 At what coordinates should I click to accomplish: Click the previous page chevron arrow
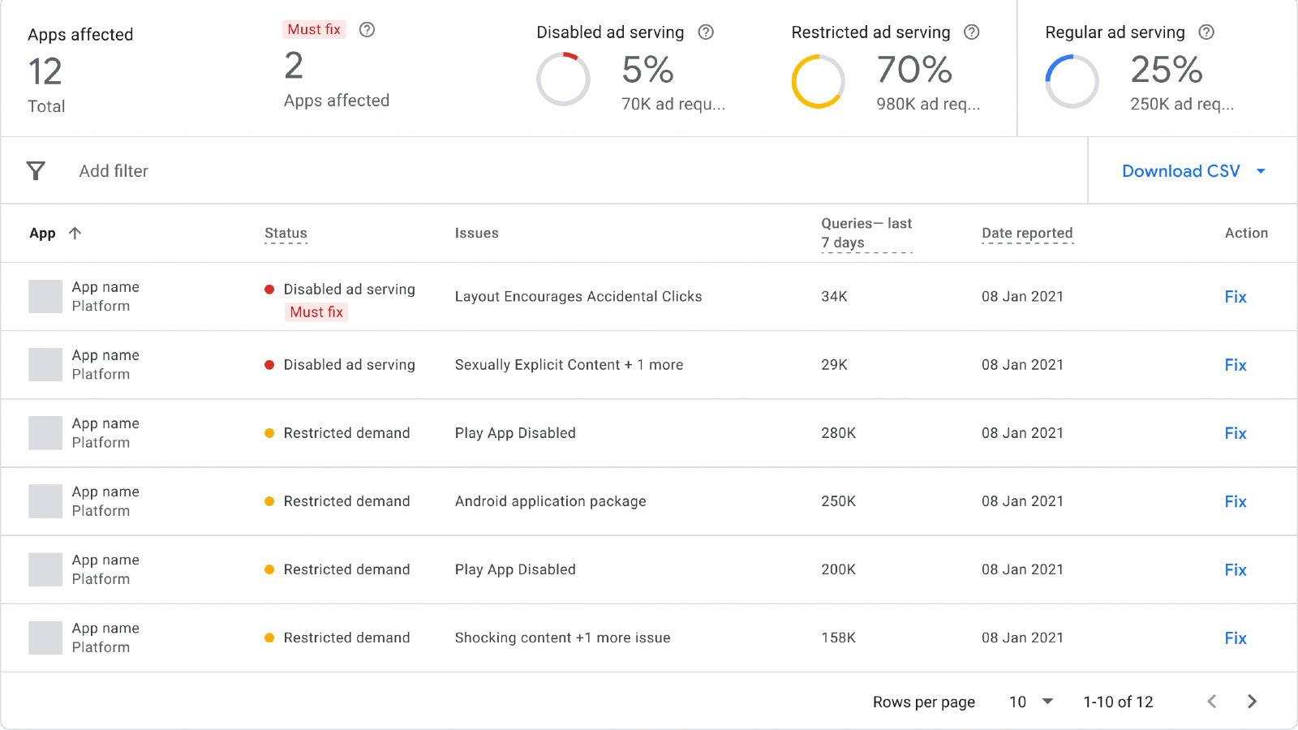[x=1211, y=701]
